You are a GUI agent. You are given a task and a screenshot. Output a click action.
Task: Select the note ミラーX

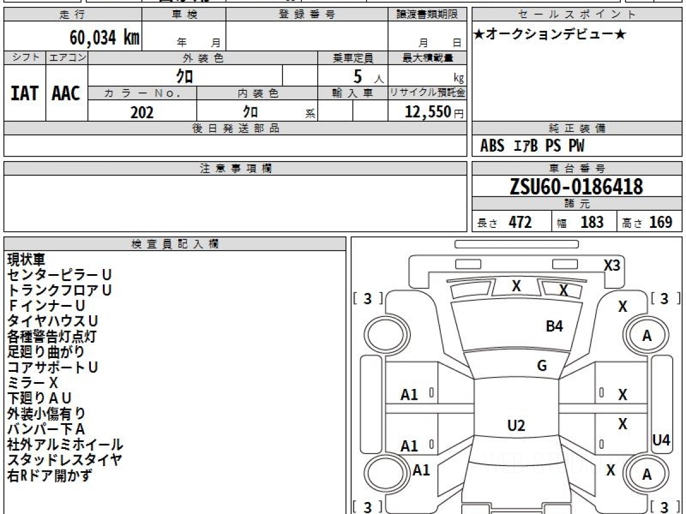coord(33,383)
